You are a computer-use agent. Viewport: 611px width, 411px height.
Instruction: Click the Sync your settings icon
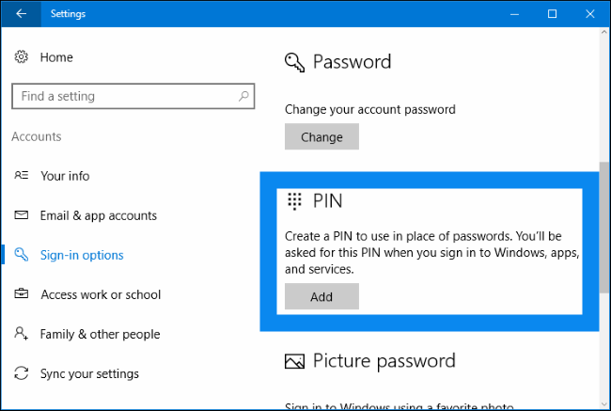coord(22,373)
